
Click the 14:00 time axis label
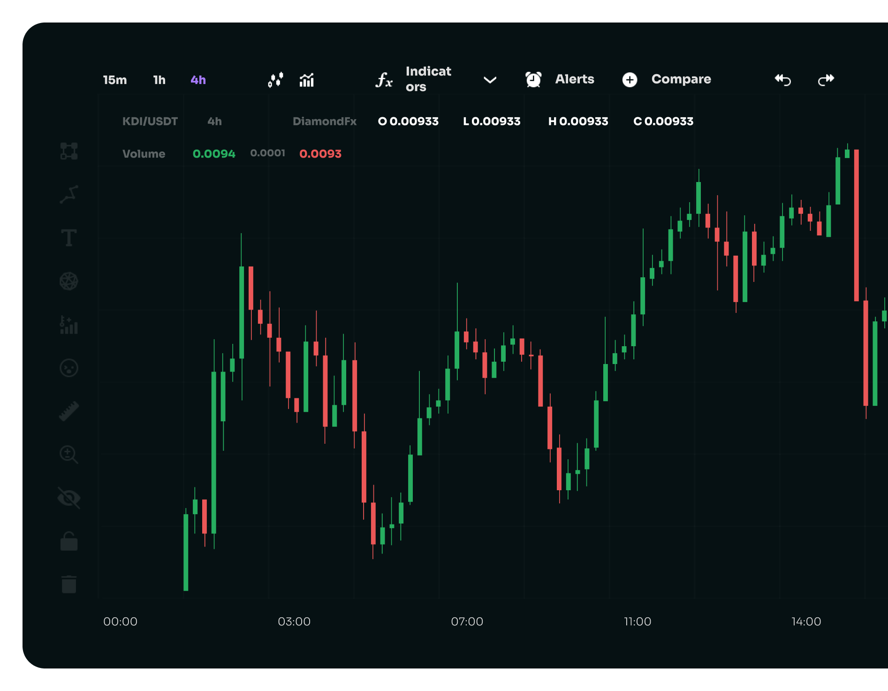(x=806, y=622)
